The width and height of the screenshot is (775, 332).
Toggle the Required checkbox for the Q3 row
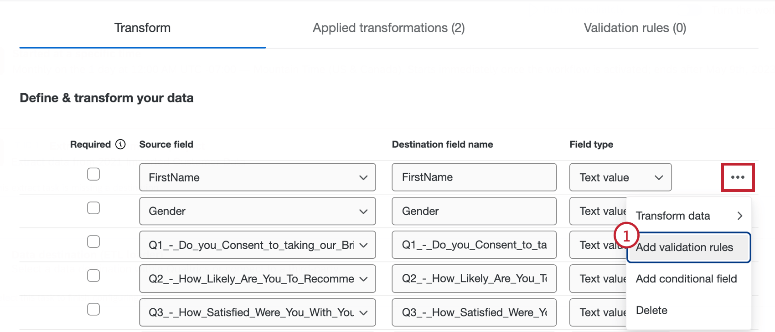93,309
